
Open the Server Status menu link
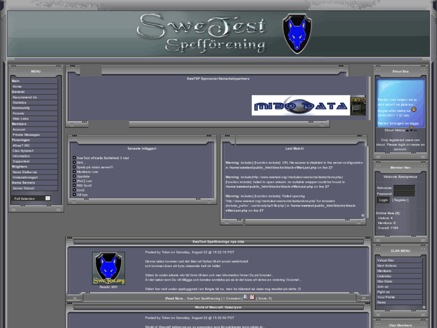pyautogui.click(x=23, y=188)
